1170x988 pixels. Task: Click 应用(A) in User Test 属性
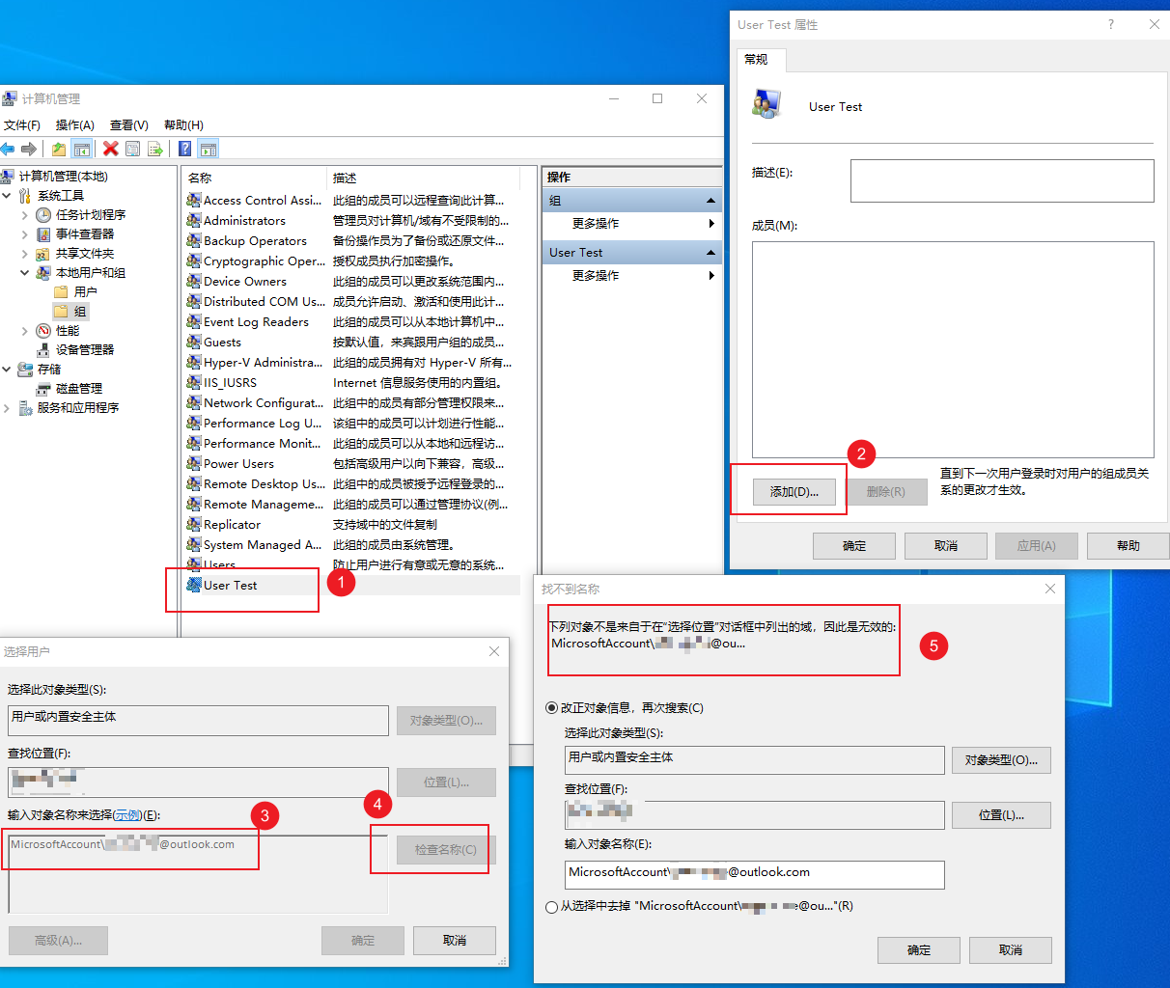point(1037,546)
